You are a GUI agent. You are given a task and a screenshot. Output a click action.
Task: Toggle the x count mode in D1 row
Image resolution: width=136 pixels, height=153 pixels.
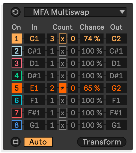[63, 63]
